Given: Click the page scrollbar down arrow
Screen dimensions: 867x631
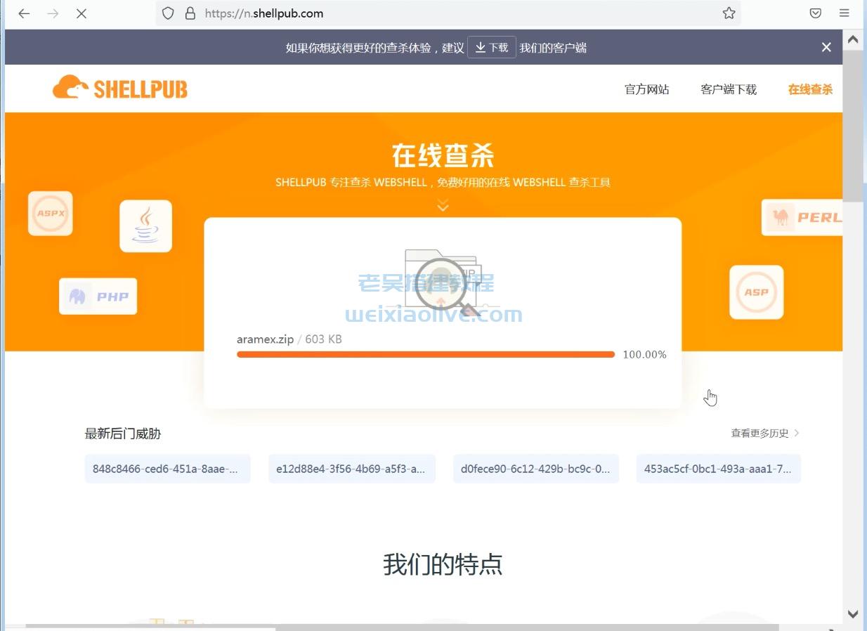Looking at the screenshot, I should pyautogui.click(x=852, y=613).
